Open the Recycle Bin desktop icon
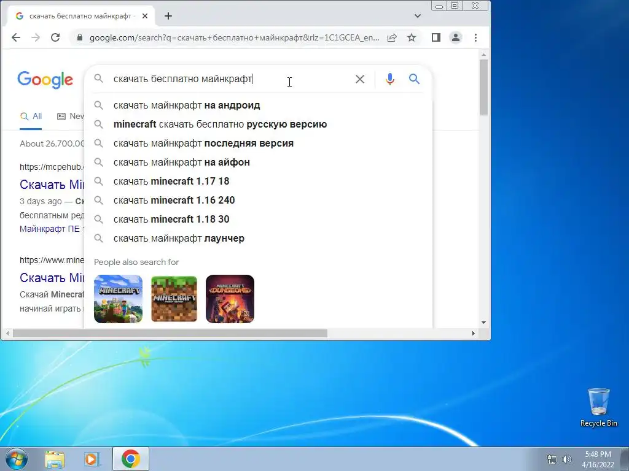The width and height of the screenshot is (629, 471). [598, 407]
